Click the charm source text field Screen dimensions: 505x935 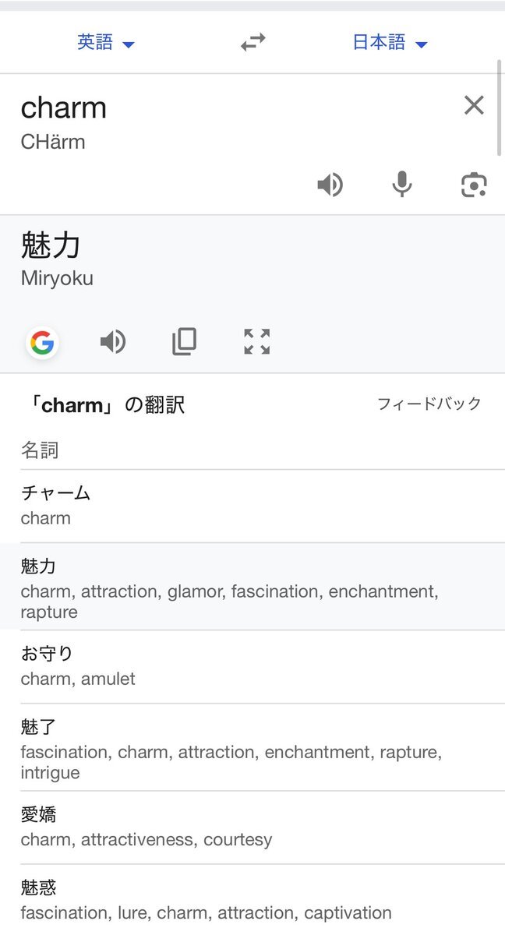coord(234,123)
